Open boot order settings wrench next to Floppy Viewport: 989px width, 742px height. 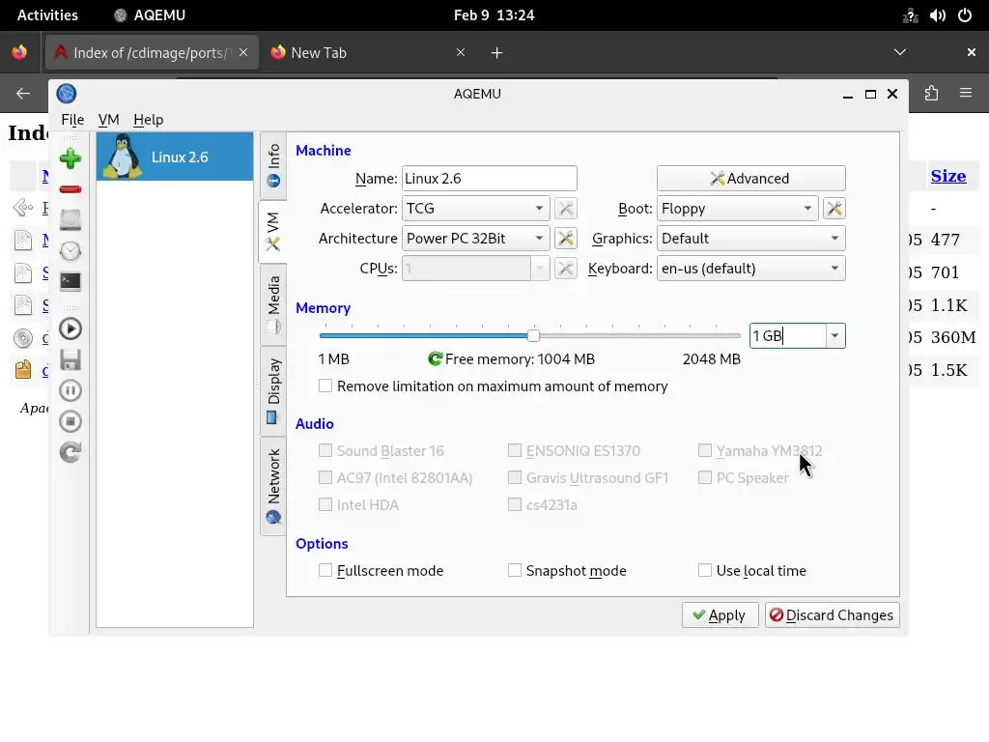point(834,209)
